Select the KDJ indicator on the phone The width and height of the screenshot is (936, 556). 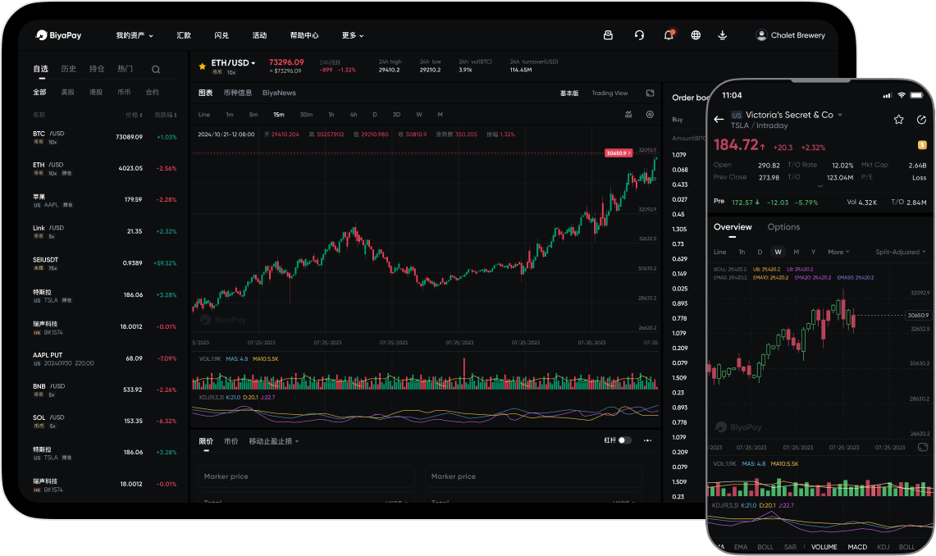[x=883, y=547]
